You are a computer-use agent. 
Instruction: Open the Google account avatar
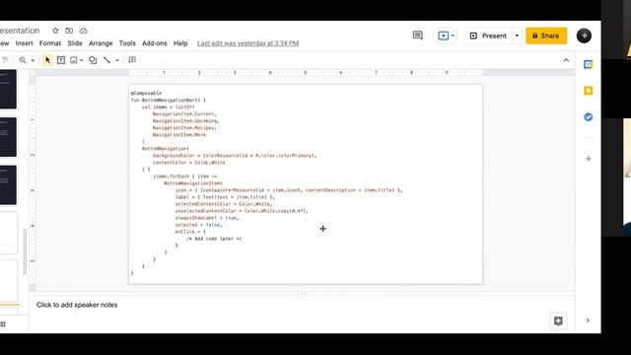pyautogui.click(x=584, y=35)
